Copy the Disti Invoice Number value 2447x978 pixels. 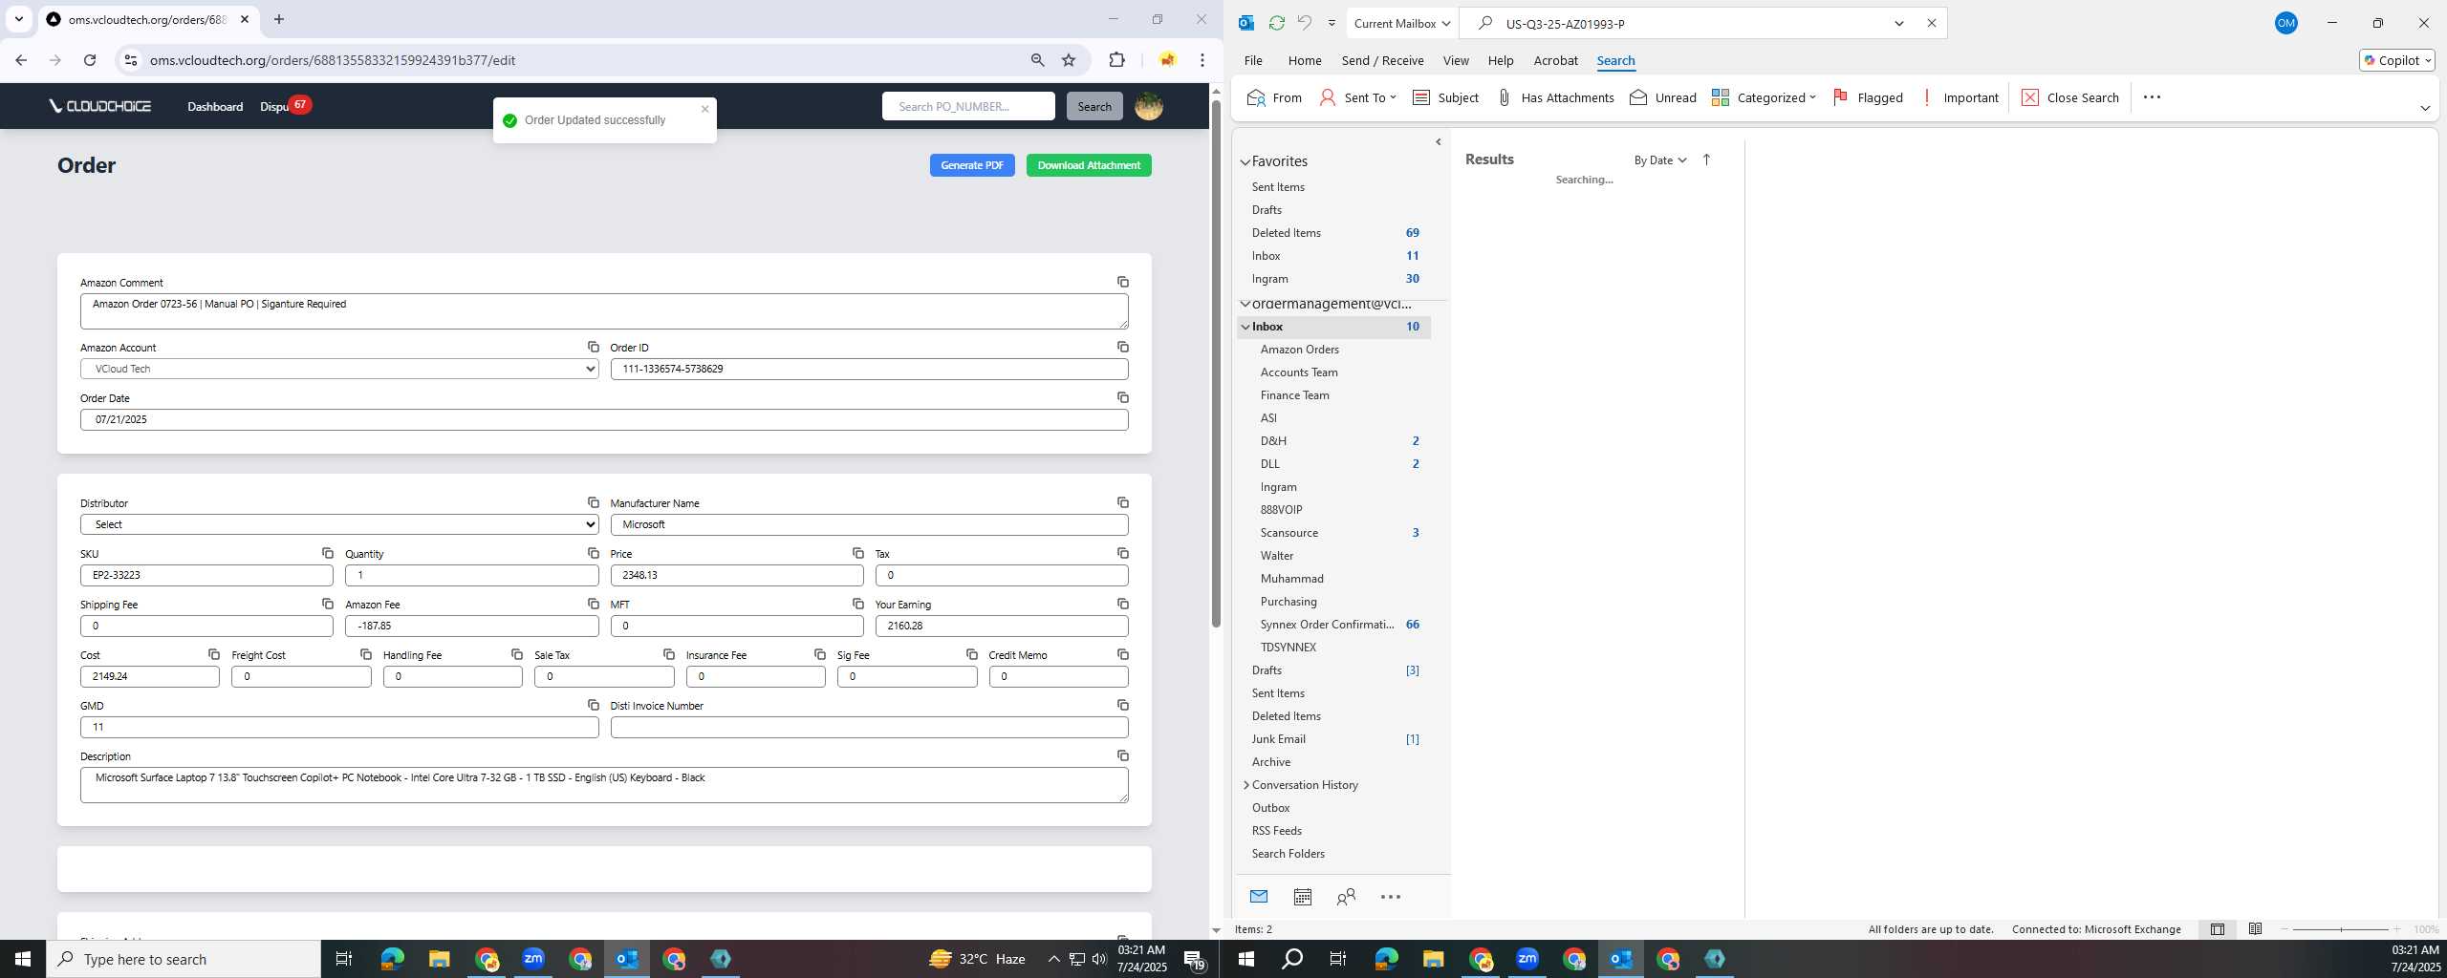point(1123,705)
